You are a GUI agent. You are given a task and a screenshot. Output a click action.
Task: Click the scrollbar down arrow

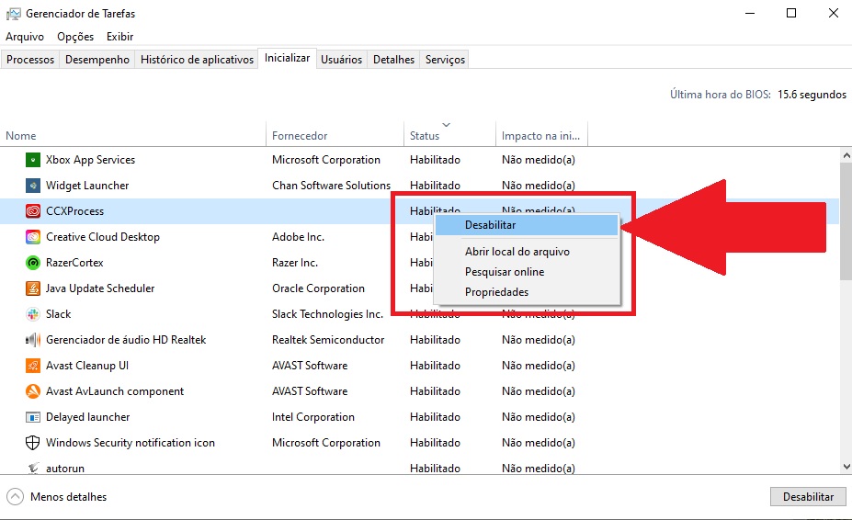[846, 467]
